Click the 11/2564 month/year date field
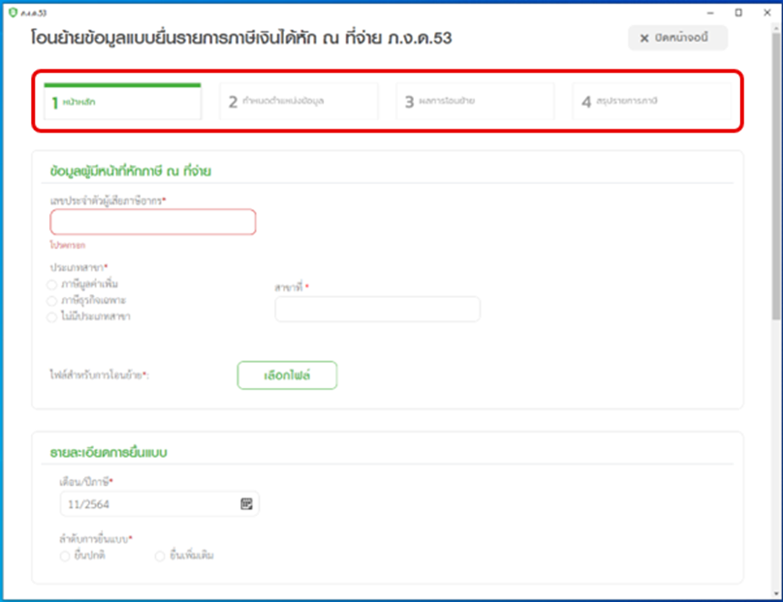This screenshot has width=783, height=602. click(150, 504)
